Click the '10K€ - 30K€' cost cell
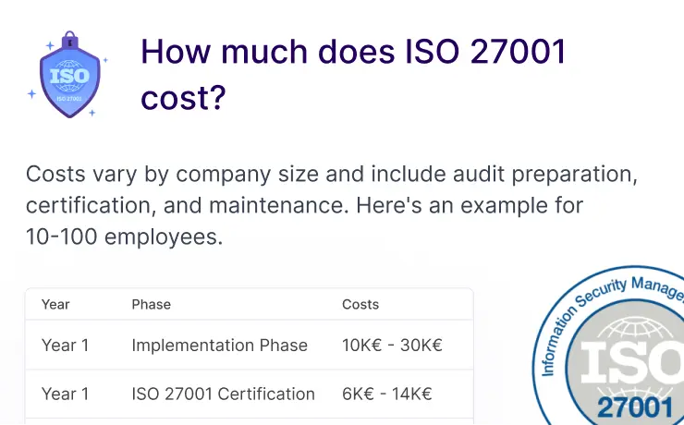Viewport: 684px width, 425px height. tap(392, 346)
